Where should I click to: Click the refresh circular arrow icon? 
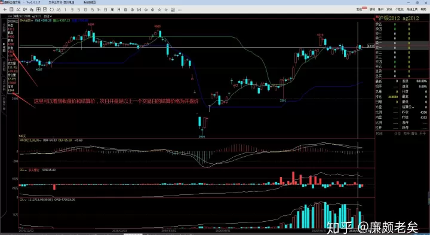[x=52, y=10]
